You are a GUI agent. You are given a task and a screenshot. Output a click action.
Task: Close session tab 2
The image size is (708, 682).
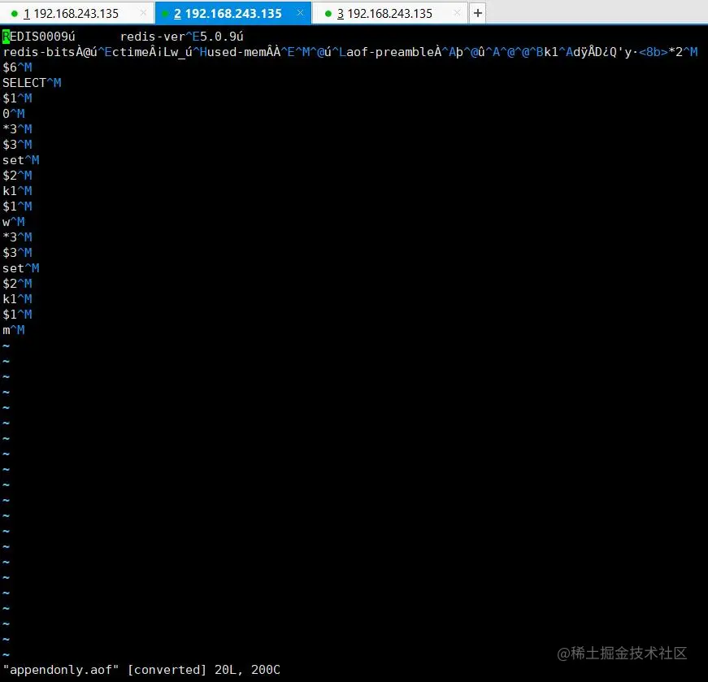(x=300, y=13)
